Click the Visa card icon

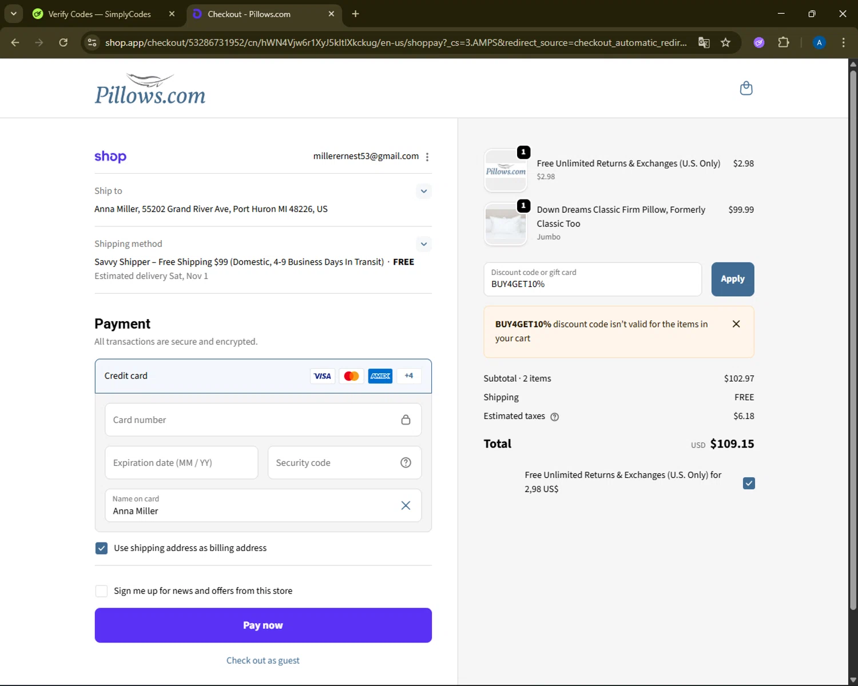point(323,376)
